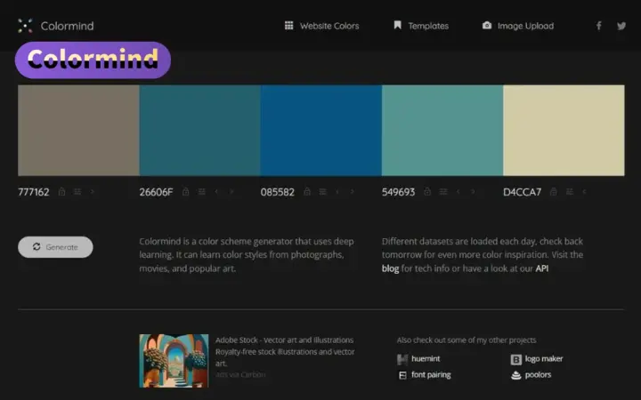This screenshot has width=641, height=400.
Task: Open adjust sliders for color D4CCA7
Action: (570, 191)
